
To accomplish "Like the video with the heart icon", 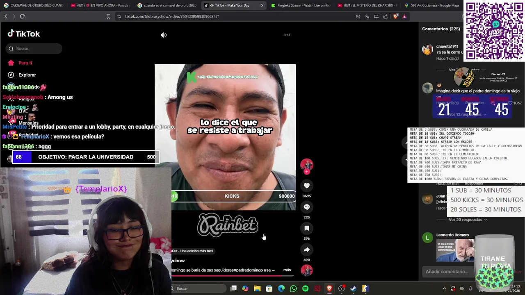I will (x=307, y=186).
